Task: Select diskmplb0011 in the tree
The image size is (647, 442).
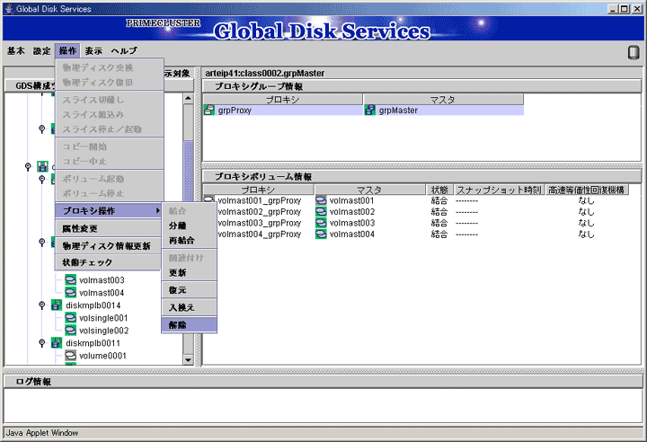Action: (x=93, y=343)
